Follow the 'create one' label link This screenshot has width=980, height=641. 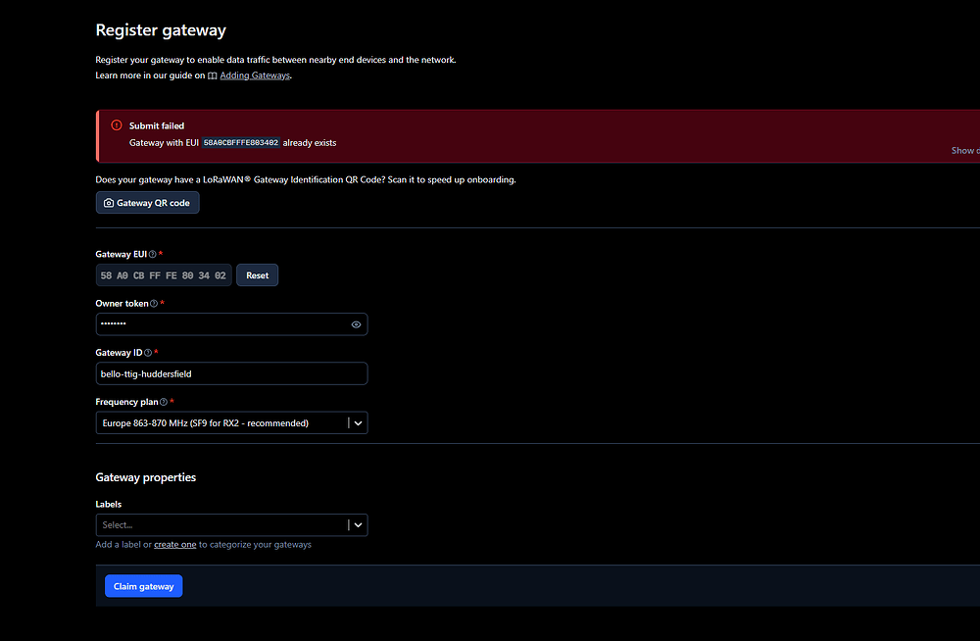click(175, 545)
